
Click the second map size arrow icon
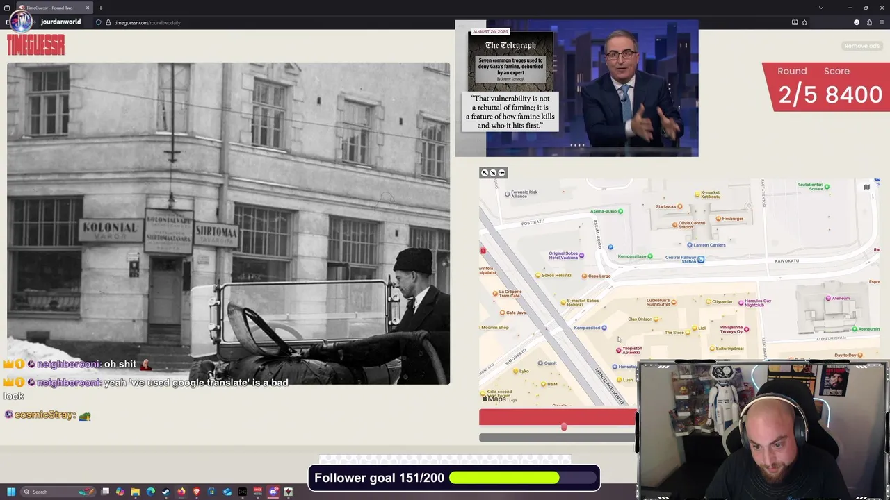493,173
